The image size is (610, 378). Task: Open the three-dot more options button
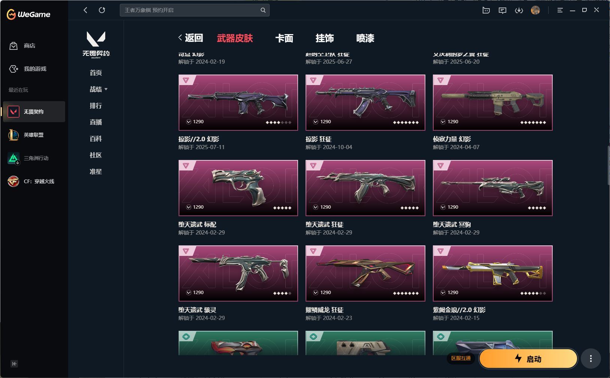591,359
